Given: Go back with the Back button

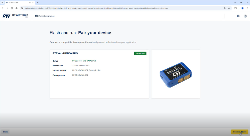Looking at the screenshot, I should point(6,132).
